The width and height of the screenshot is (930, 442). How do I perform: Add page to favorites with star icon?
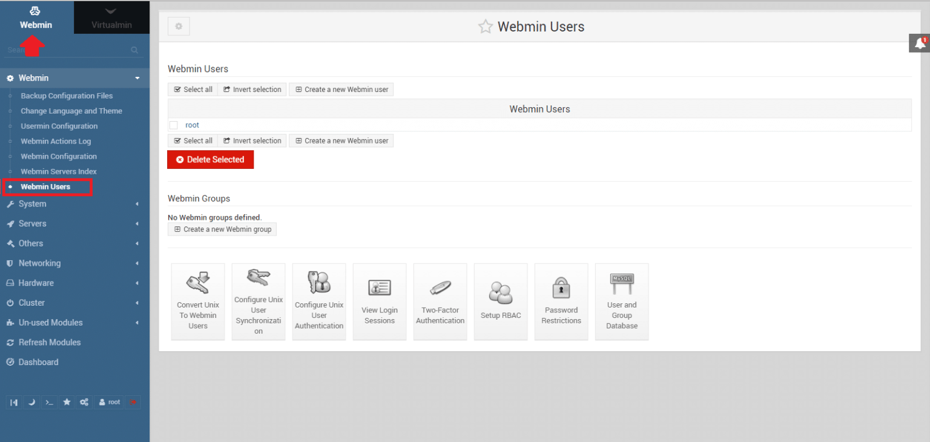pos(485,27)
